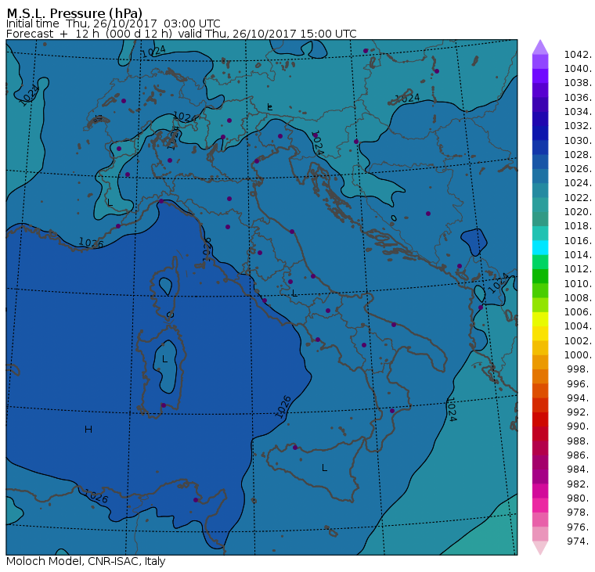Click the "H" high-pressure marker west of Sardinia

pyautogui.click(x=88, y=430)
